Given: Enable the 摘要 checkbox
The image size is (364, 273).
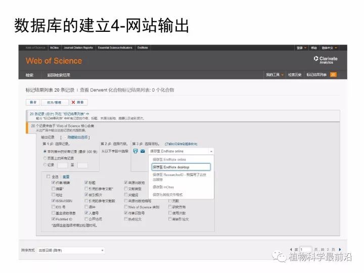Looking at the screenshot, I should click(x=54, y=189).
